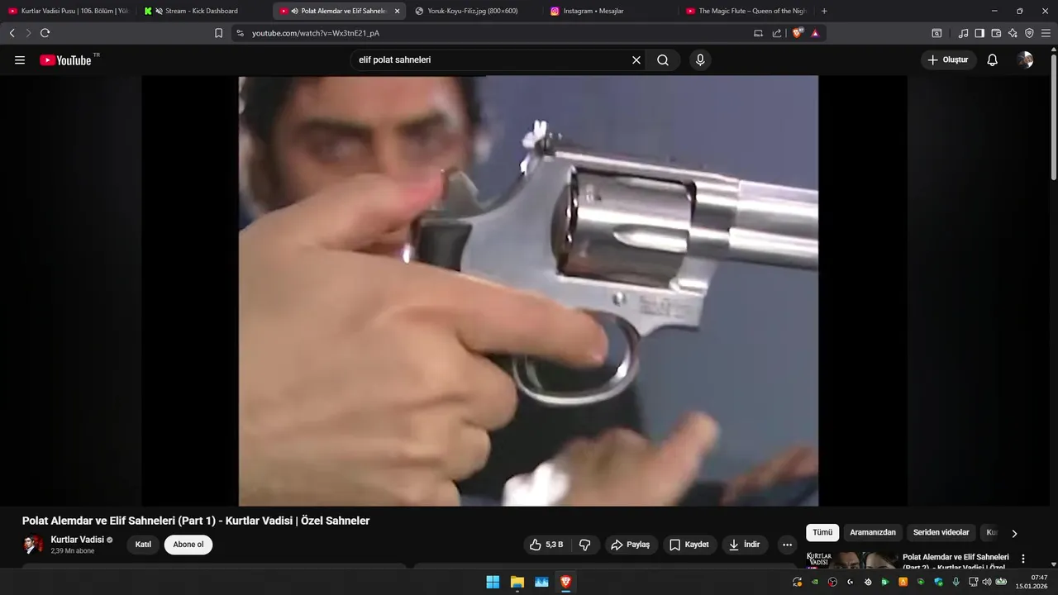Open the Brave Shields lion icon
Viewport: 1058px width, 595px height.
pyautogui.click(x=798, y=33)
